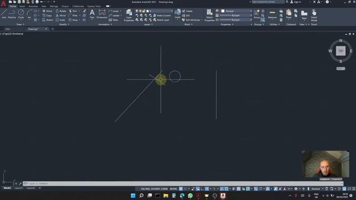
Task: Toggle ortho mode in status bar
Action: (202, 189)
